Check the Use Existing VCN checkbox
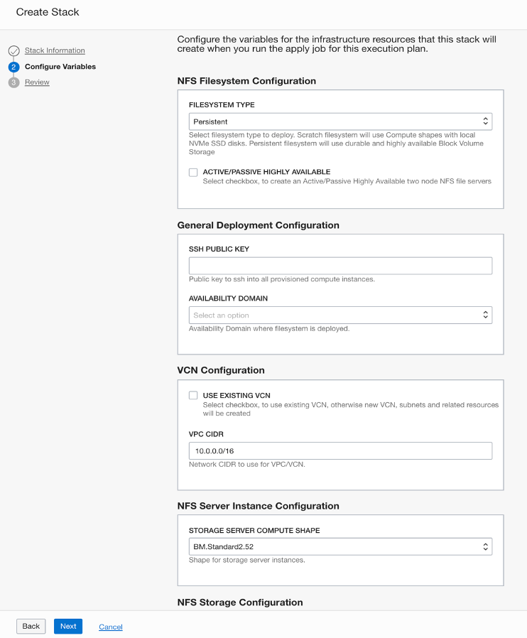 coord(192,396)
